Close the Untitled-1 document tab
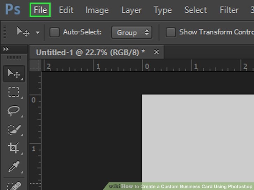Viewport: 254px width, 190px height. pos(157,52)
